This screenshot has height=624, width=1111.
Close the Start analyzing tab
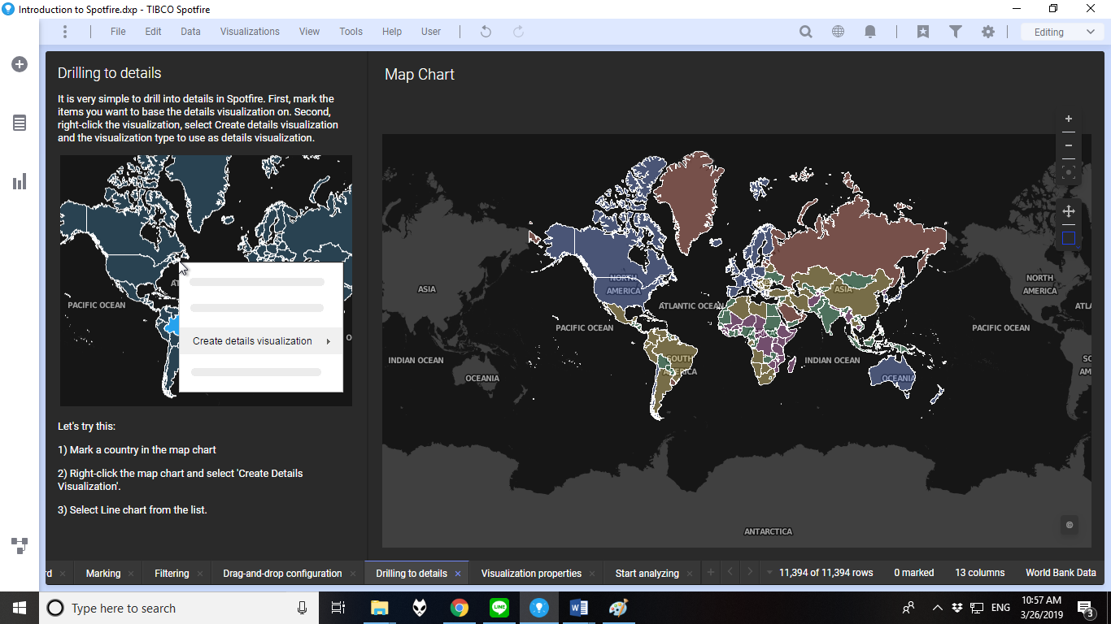click(x=690, y=574)
